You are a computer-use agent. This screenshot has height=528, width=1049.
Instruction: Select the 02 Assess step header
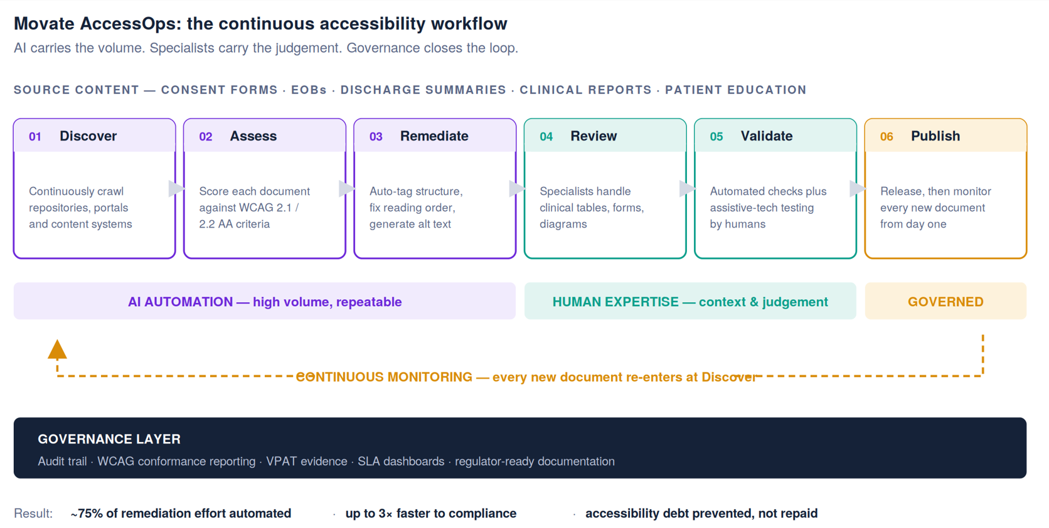click(265, 135)
